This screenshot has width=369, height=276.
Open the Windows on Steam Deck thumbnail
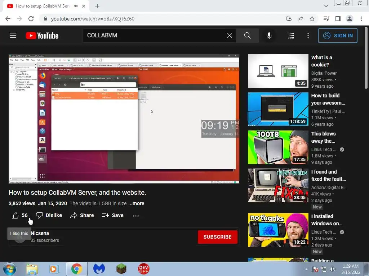pos(278,230)
